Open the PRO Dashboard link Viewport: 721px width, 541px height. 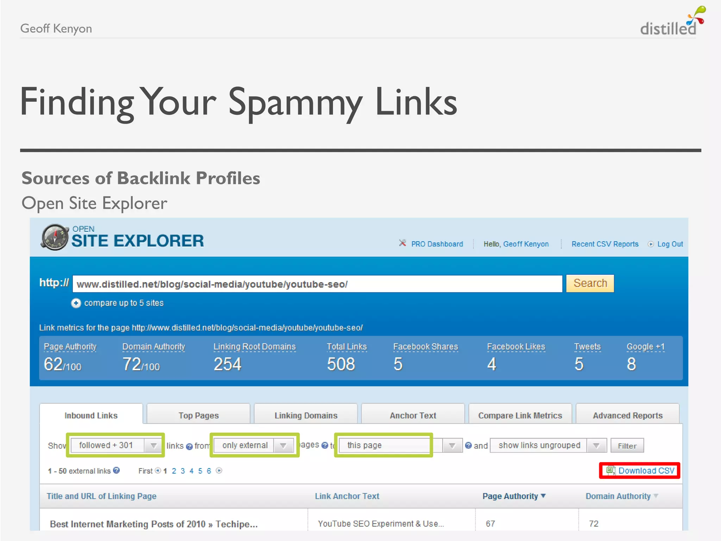(437, 244)
